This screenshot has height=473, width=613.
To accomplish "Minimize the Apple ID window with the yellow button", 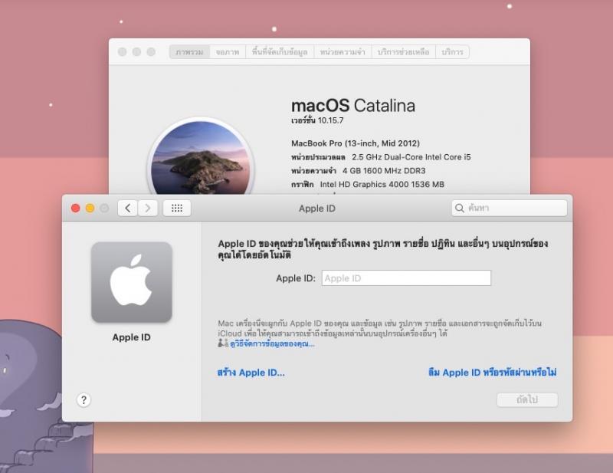I will pos(90,209).
